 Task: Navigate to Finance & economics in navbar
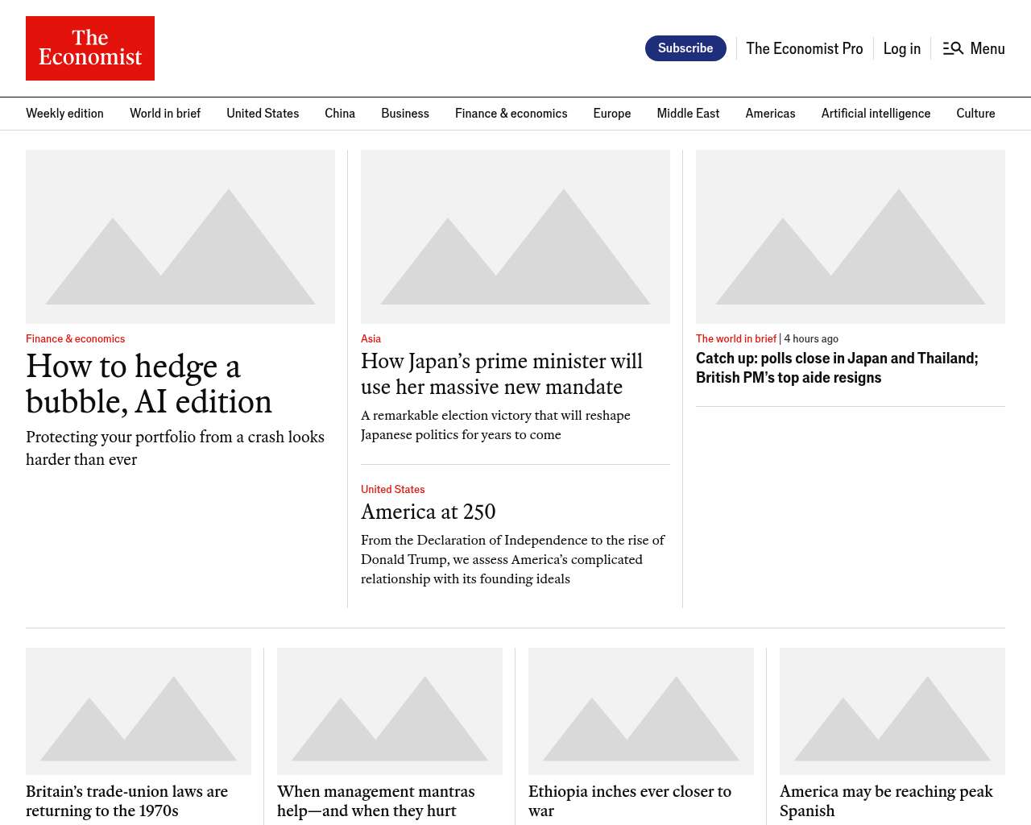tap(511, 114)
